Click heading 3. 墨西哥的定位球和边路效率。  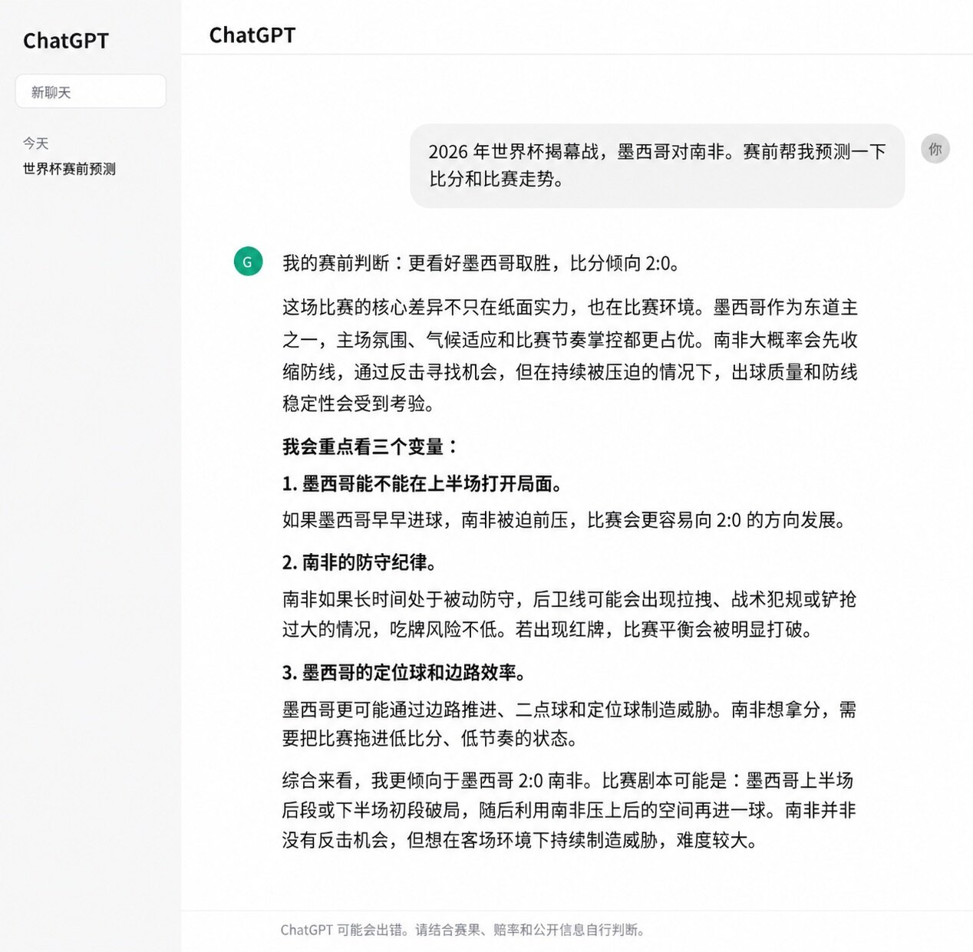[x=405, y=673]
